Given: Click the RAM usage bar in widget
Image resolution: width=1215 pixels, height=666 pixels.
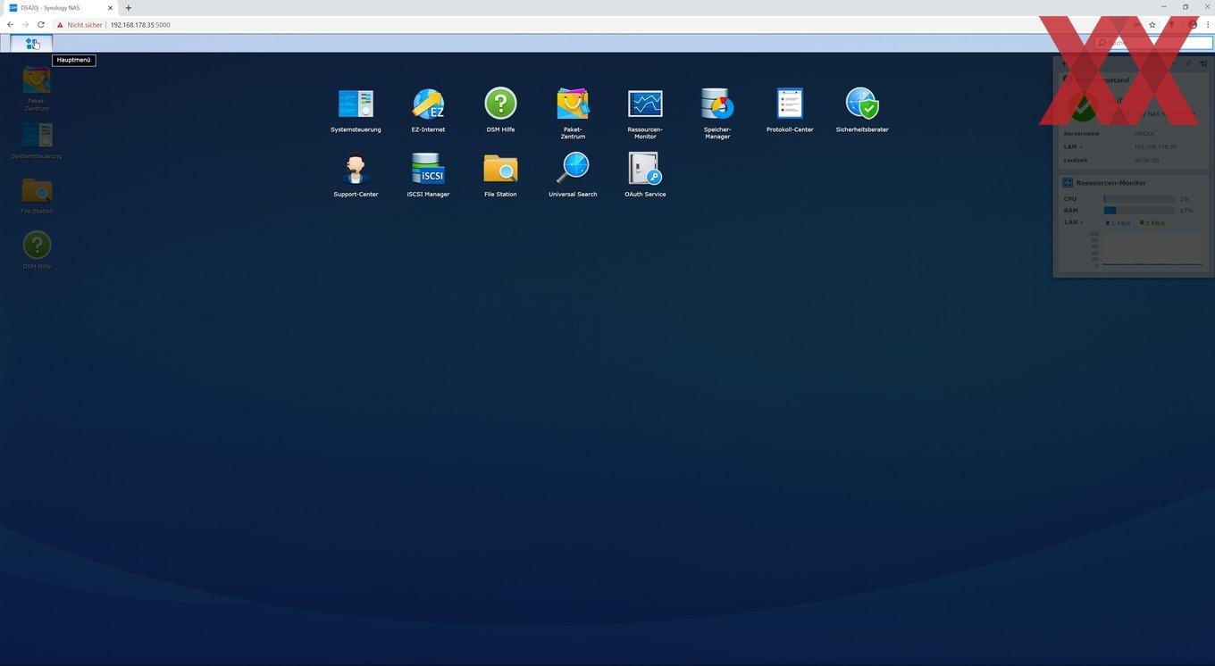Looking at the screenshot, I should 1139,211.
